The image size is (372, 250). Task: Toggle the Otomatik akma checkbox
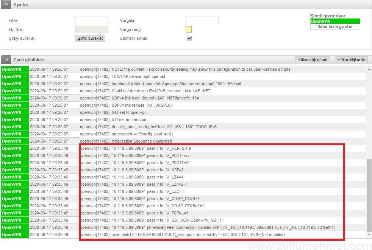pyautogui.click(x=189, y=38)
